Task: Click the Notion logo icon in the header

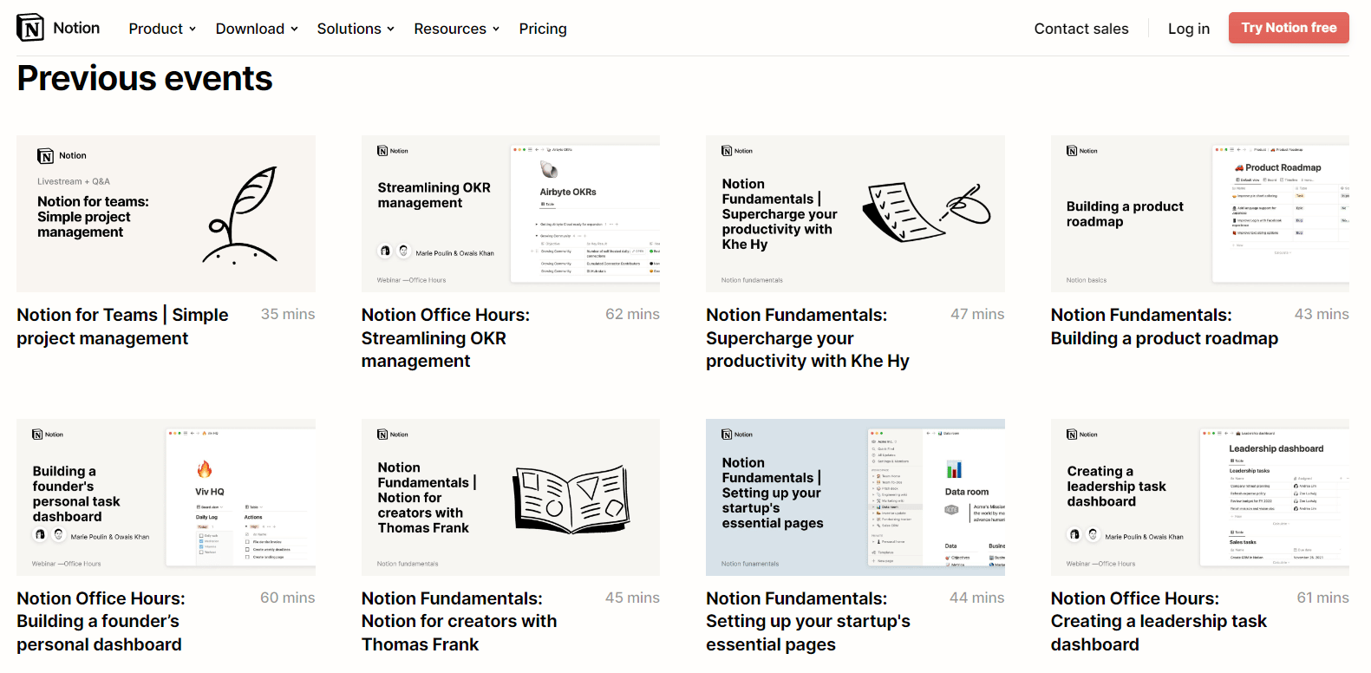Action: 30,28
